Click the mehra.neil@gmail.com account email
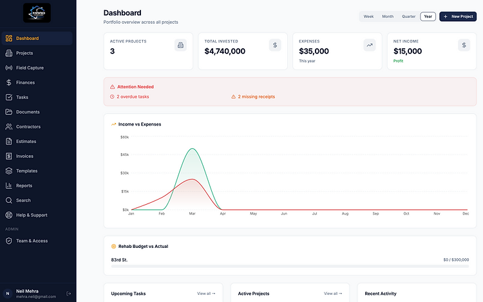Image resolution: width=483 pixels, height=302 pixels. (x=36, y=297)
